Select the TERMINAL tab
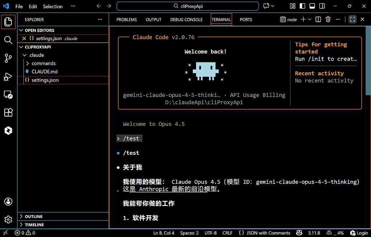 point(221,20)
